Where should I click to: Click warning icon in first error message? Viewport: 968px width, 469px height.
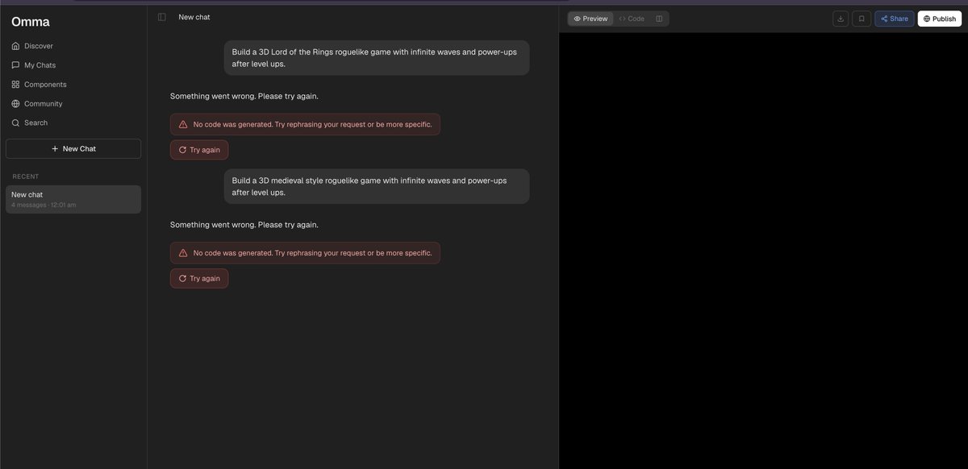[183, 125]
